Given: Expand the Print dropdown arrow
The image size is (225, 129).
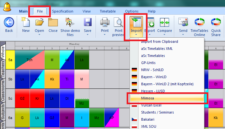Looking at the screenshot, I should click(x=104, y=35).
